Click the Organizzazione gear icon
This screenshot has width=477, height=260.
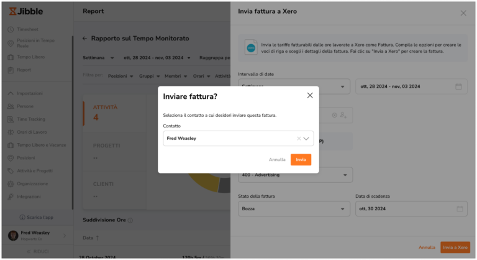click(11, 183)
